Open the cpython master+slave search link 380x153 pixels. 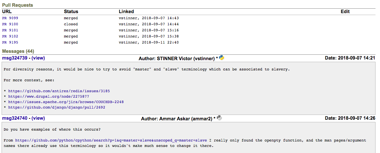pyautogui.click(x=111, y=141)
